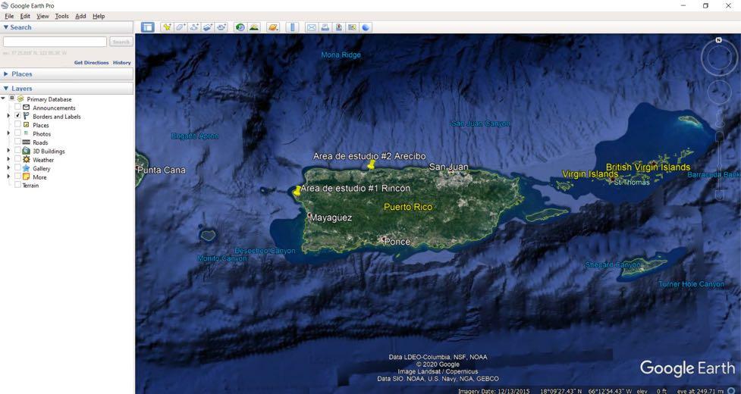Enable the Terrain layer checkbox
Screen dimensions: 741x394
pos(17,186)
